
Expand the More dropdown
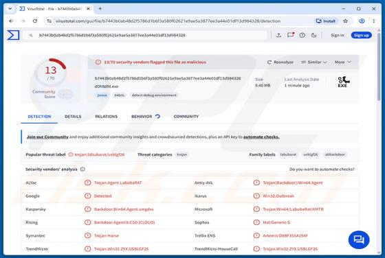click(343, 62)
